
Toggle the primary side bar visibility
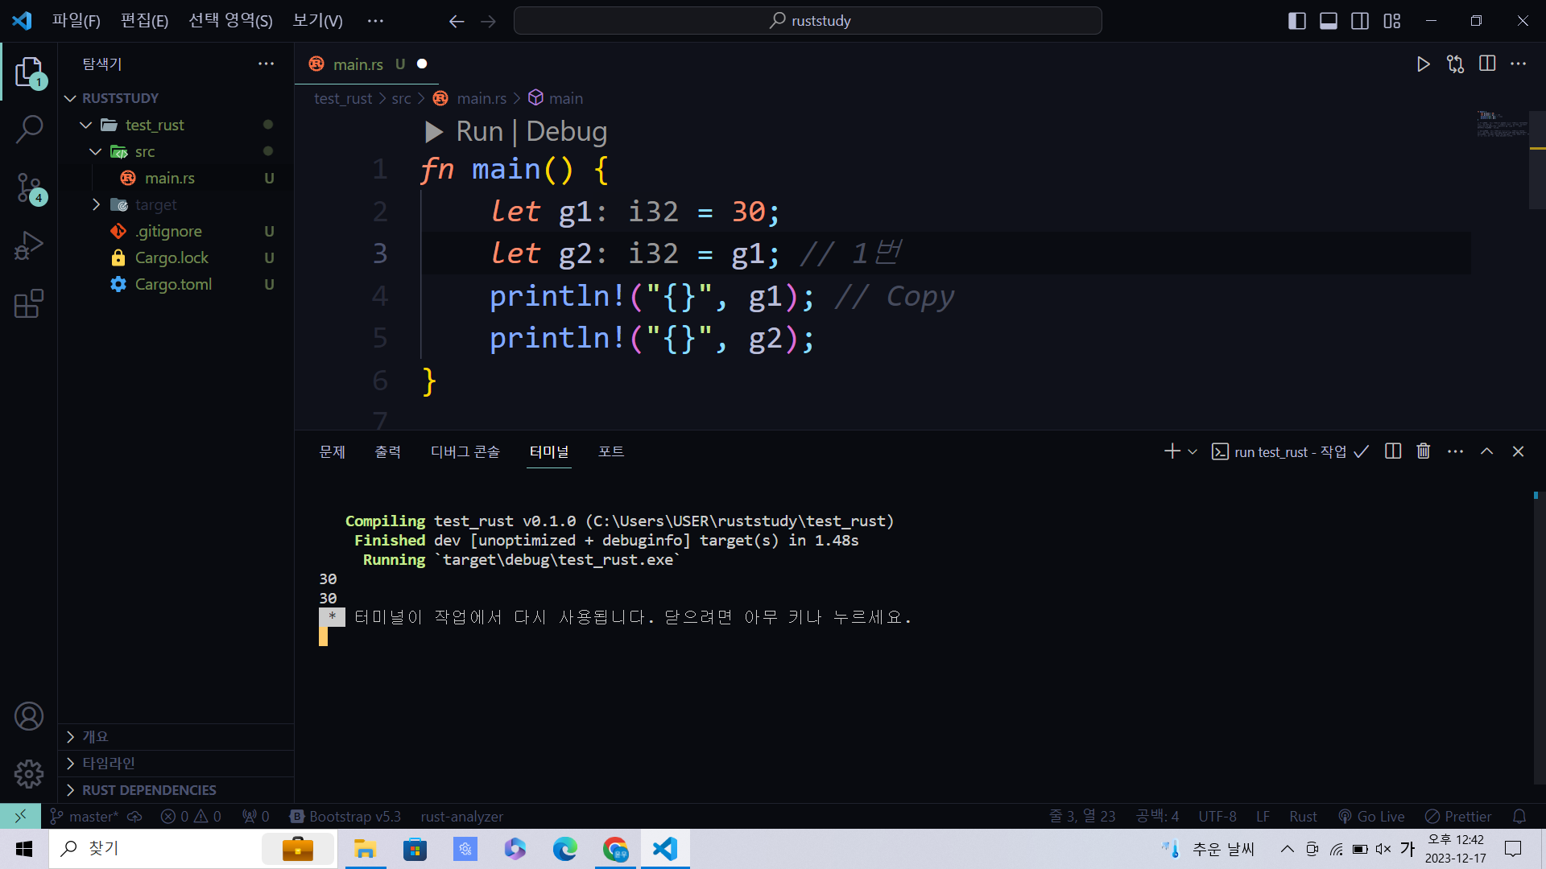pos(1296,21)
